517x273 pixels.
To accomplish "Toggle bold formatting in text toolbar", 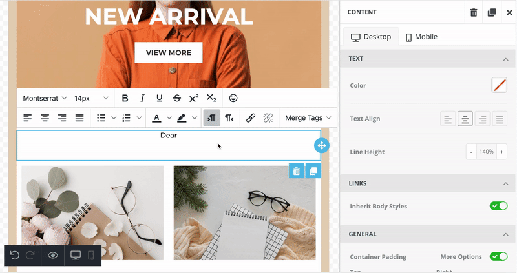I will tap(125, 98).
